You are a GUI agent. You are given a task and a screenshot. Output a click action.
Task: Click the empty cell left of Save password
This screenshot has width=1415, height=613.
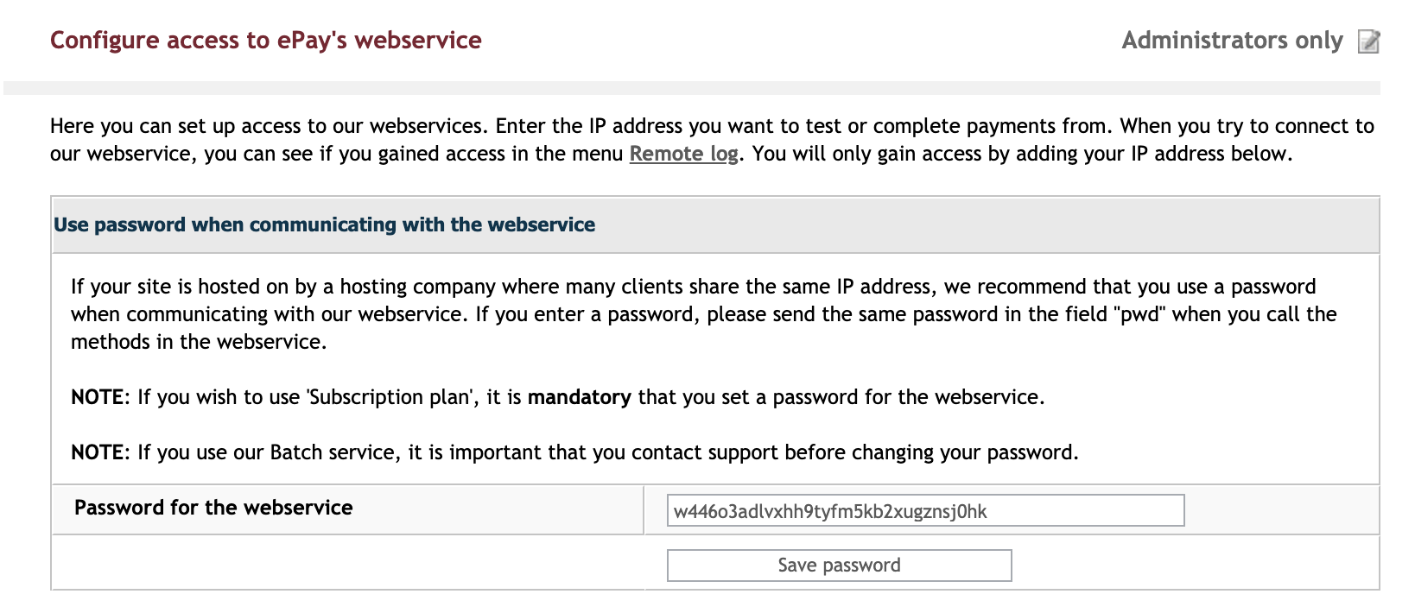tap(348, 563)
